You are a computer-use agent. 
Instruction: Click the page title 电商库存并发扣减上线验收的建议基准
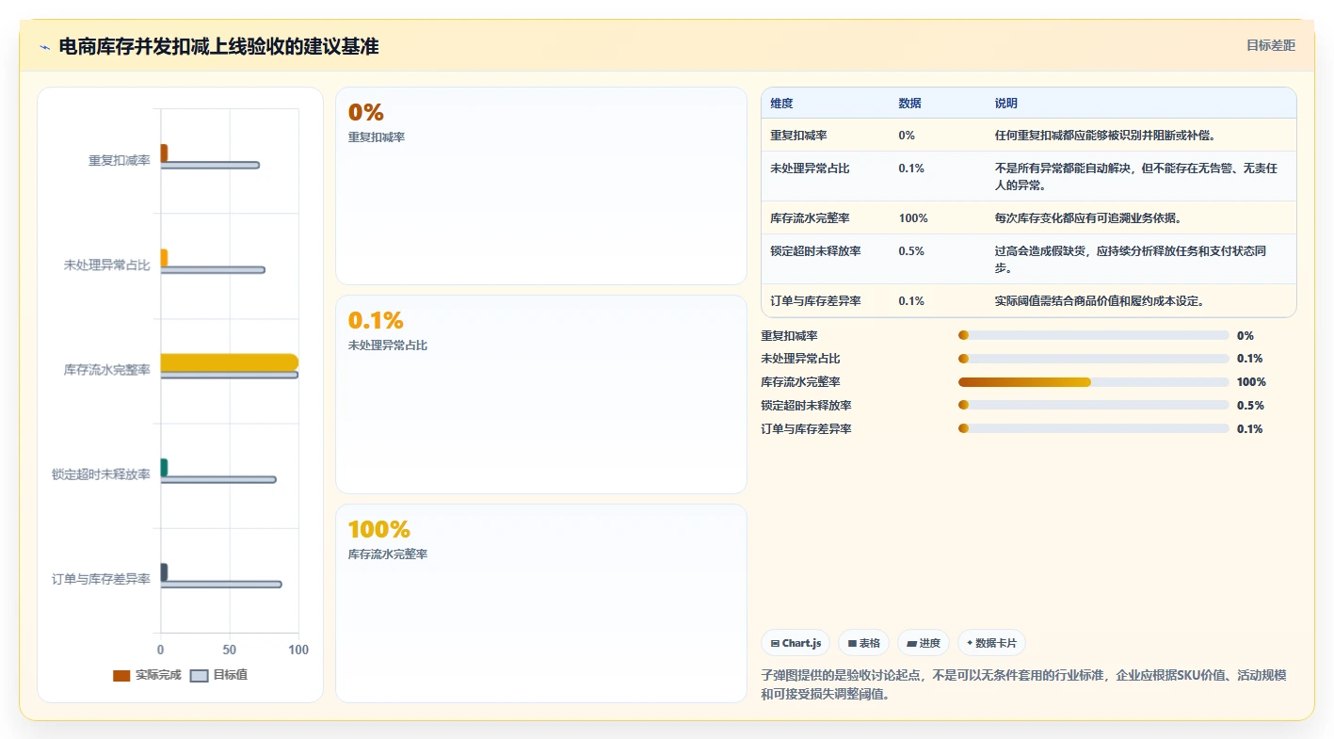(218, 46)
